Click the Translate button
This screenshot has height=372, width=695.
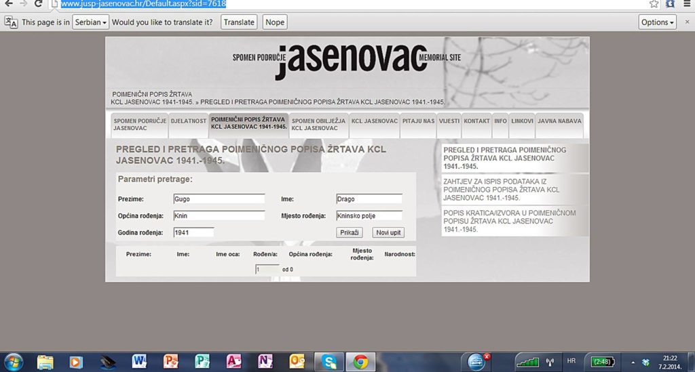[239, 22]
